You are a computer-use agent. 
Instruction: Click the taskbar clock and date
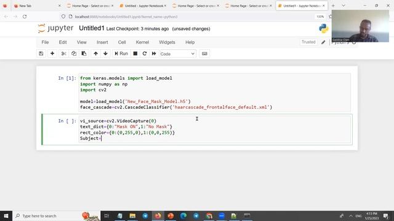[x=372, y=215]
